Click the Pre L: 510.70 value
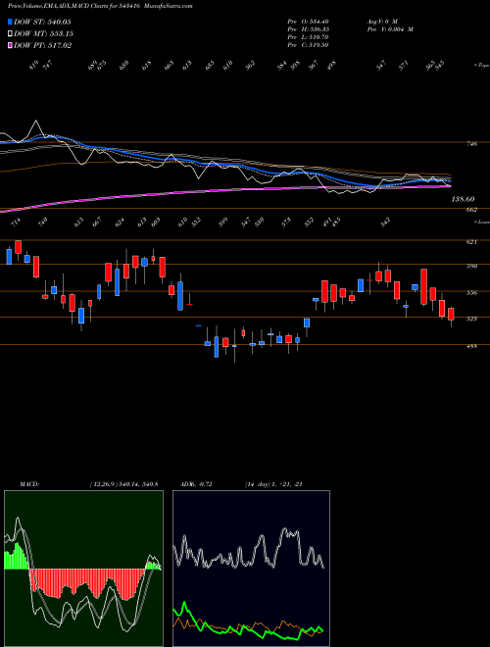The height and width of the screenshot is (647, 490). pyautogui.click(x=308, y=37)
